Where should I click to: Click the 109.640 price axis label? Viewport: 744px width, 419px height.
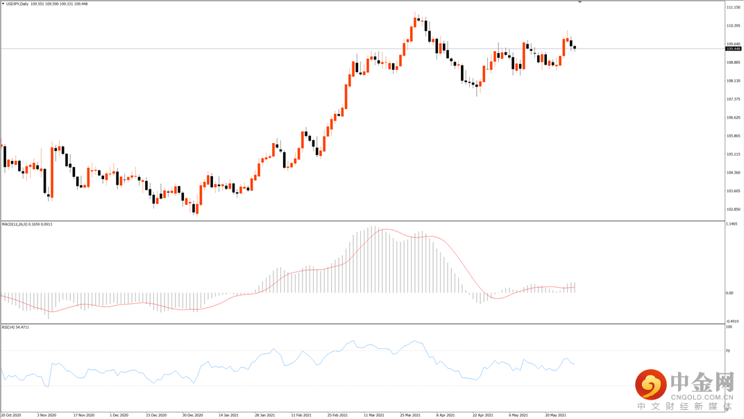[x=733, y=44]
